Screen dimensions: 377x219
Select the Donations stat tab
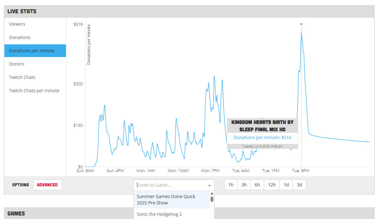[35, 37]
